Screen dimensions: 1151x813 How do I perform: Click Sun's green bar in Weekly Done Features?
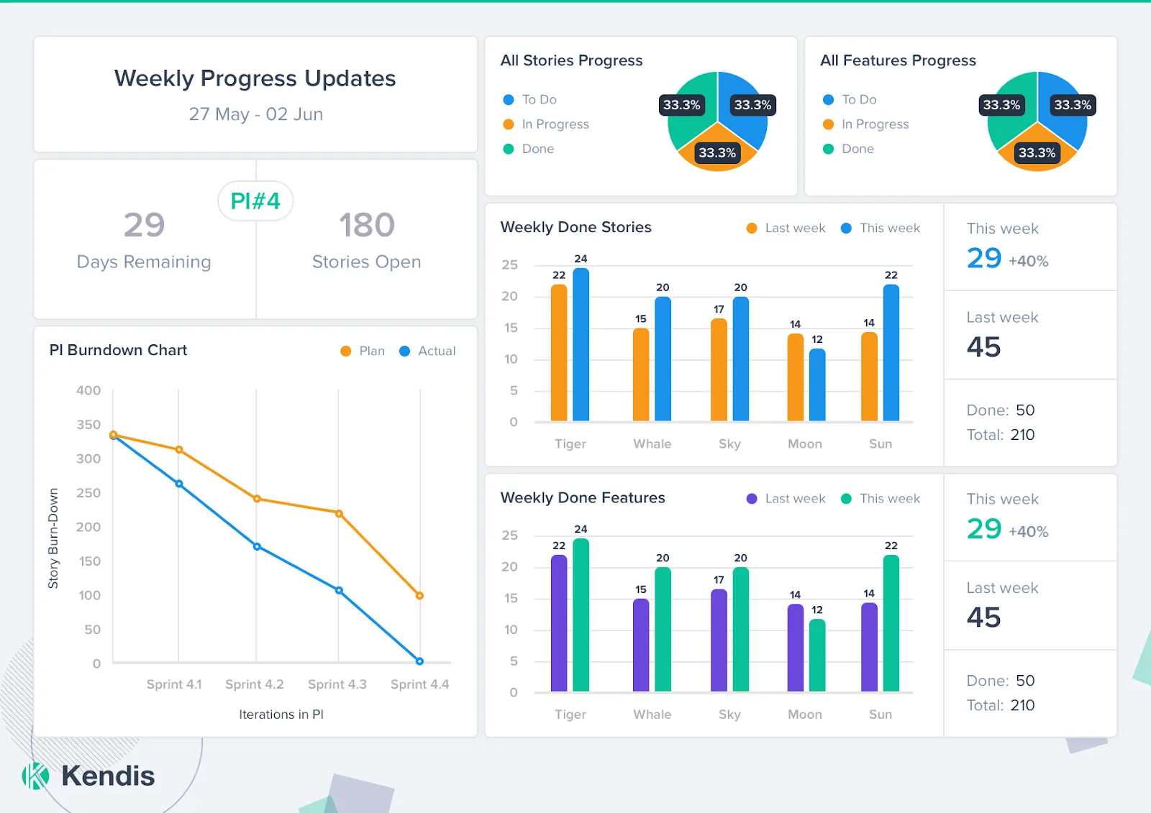pos(891,623)
